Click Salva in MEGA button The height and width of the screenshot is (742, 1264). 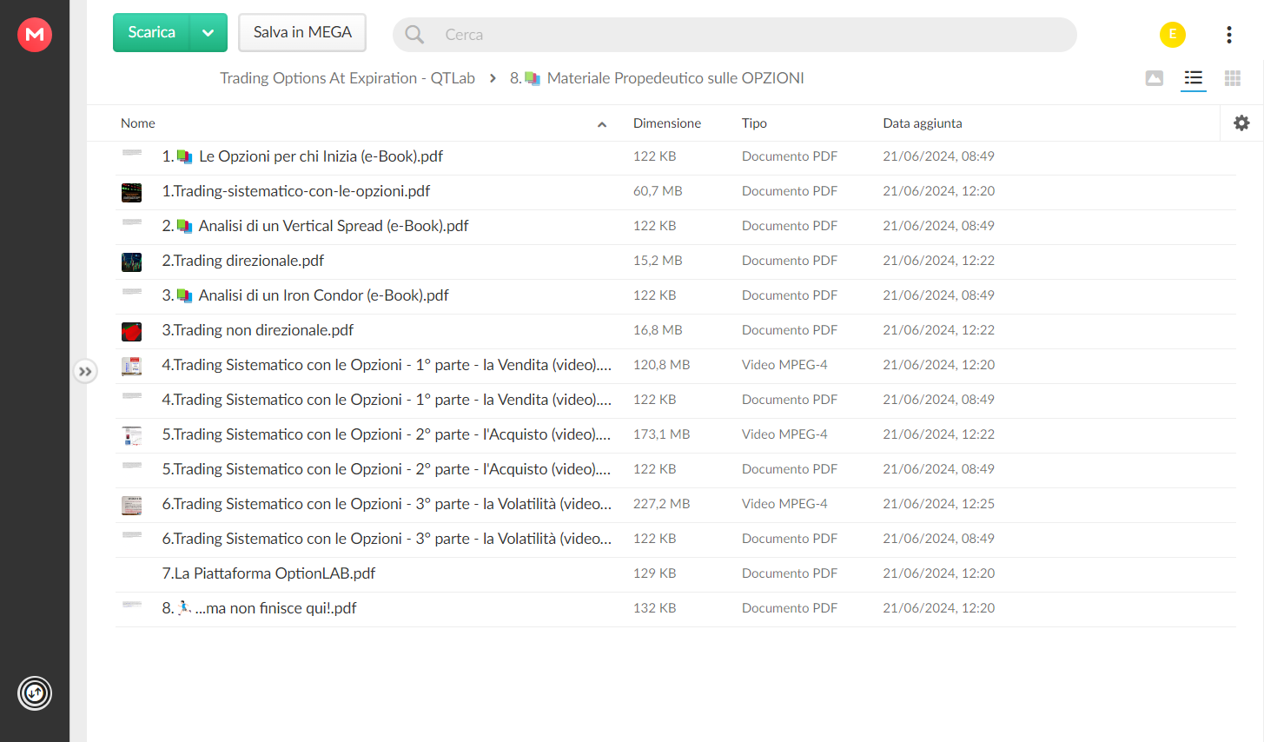pyautogui.click(x=302, y=33)
